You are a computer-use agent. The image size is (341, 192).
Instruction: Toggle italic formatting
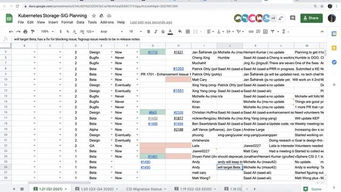156,31
